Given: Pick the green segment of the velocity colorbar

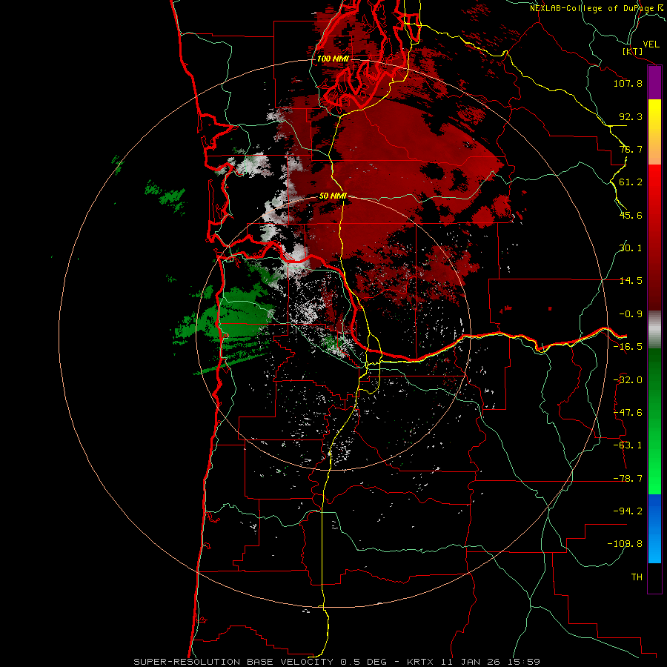Looking at the screenshot, I should coord(654,421).
